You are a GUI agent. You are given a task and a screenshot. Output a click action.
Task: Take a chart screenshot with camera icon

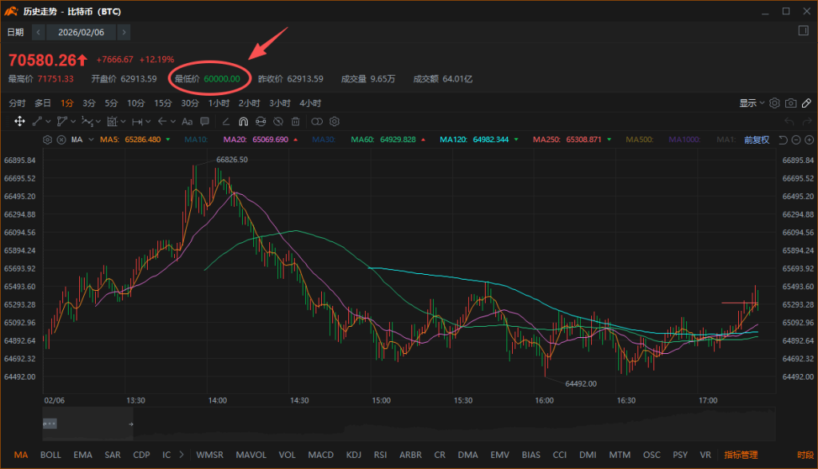click(x=790, y=103)
